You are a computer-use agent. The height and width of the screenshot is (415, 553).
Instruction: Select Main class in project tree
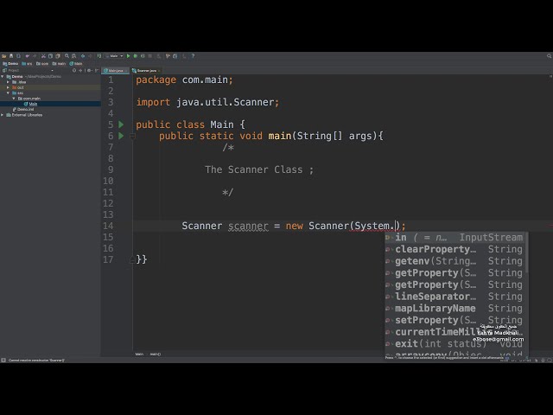31,104
